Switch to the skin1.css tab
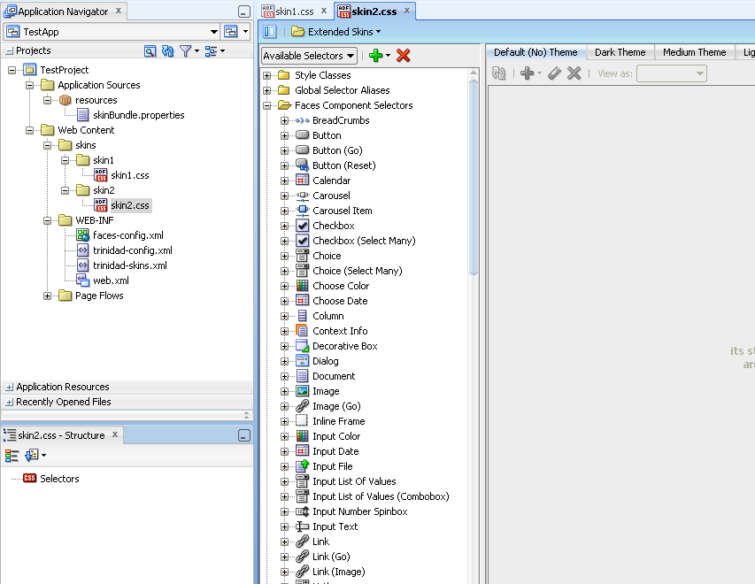This screenshot has width=755, height=584. (293, 12)
